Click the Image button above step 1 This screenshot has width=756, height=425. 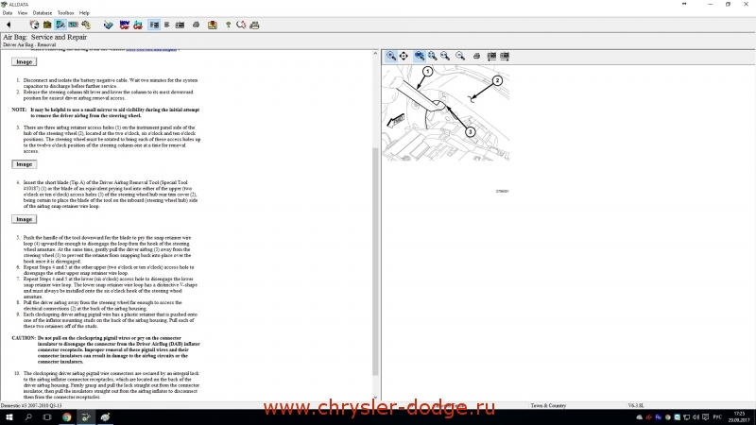[x=25, y=61]
